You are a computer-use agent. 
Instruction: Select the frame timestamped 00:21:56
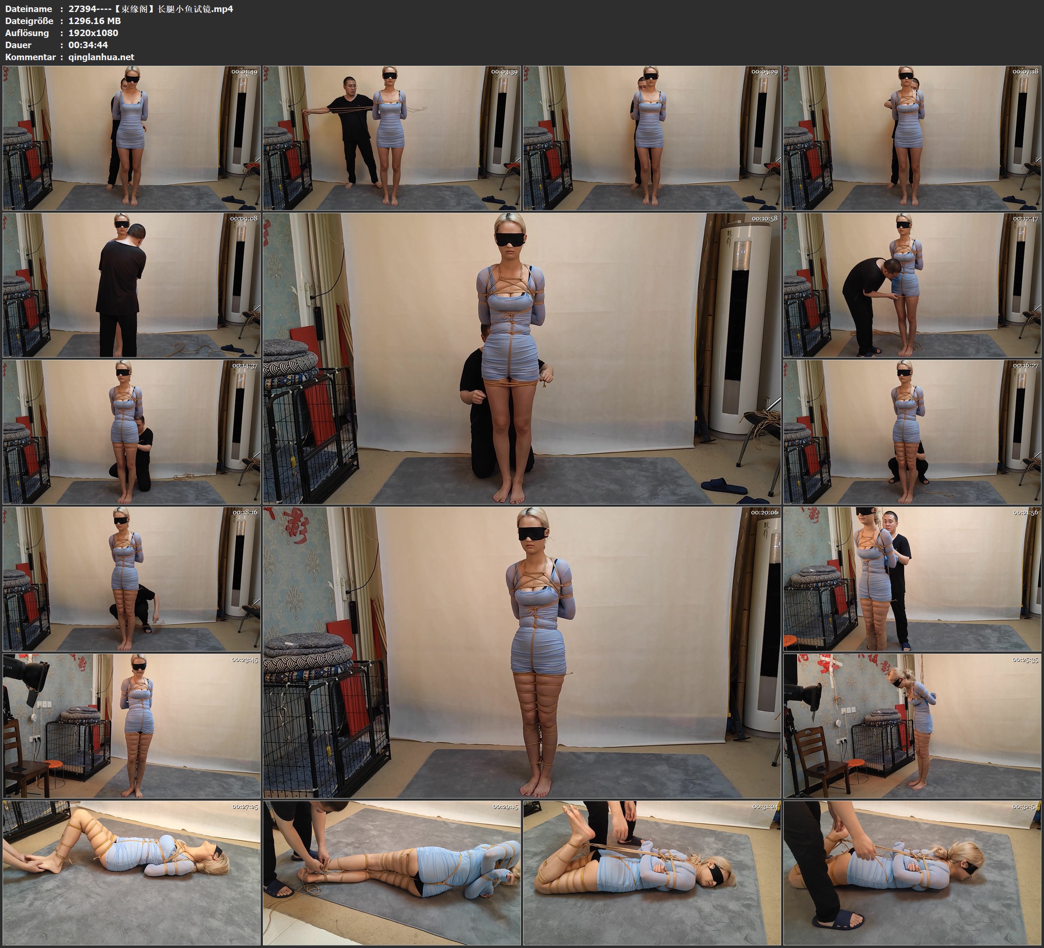click(x=912, y=579)
